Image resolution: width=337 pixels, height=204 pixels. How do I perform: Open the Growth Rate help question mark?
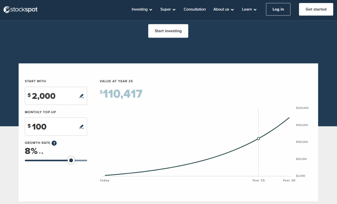point(54,143)
